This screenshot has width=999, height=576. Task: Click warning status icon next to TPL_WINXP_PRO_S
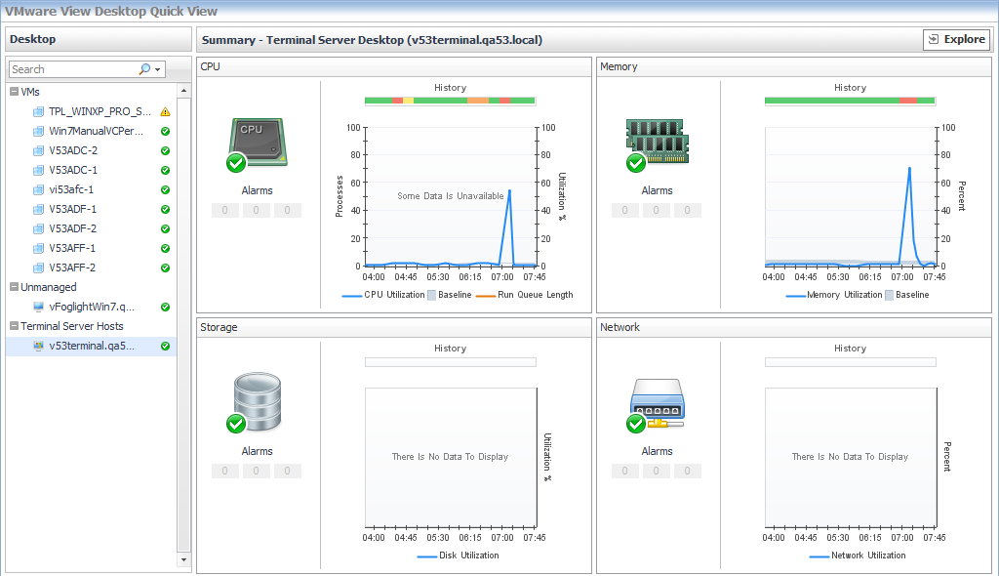coord(165,111)
